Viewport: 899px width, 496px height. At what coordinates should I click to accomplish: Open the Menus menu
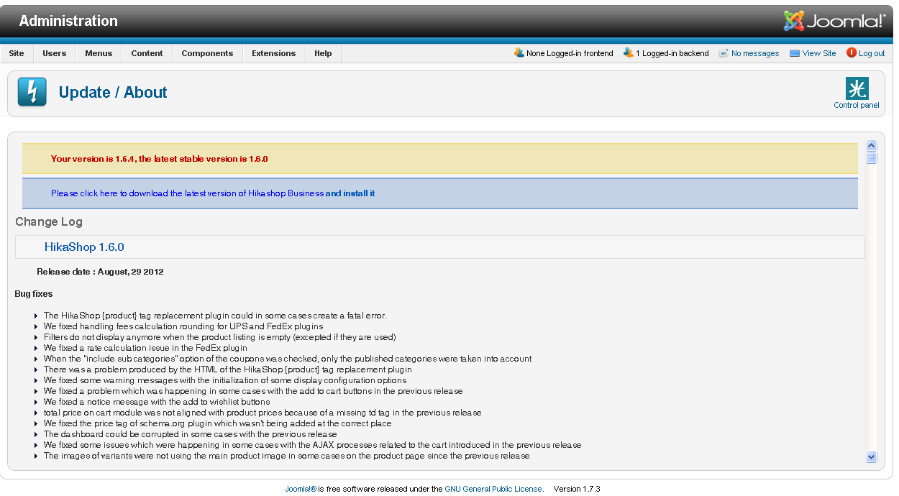coord(99,53)
